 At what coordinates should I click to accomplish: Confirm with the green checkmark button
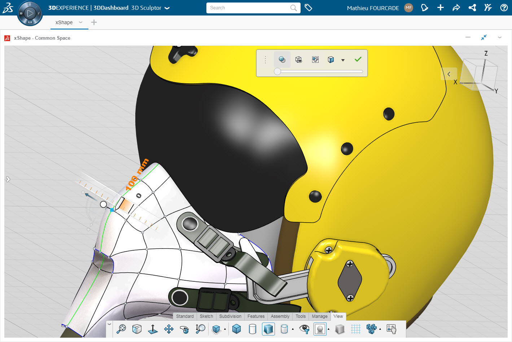pos(358,59)
